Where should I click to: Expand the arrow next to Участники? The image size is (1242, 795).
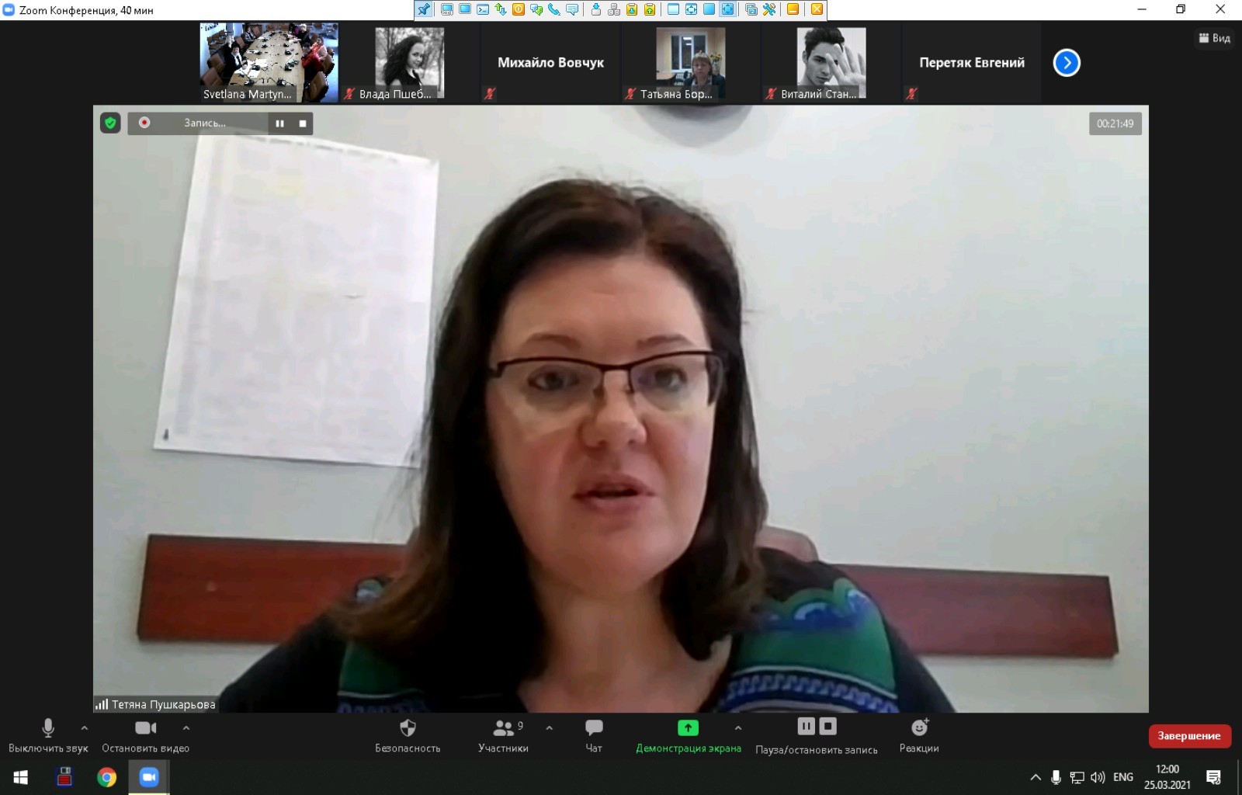pos(550,728)
